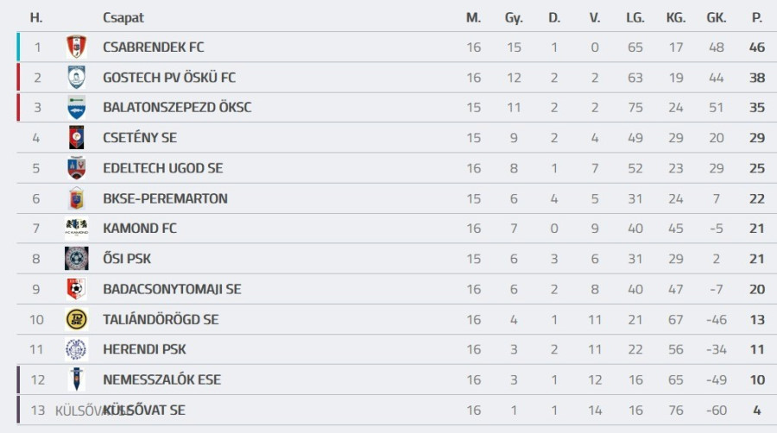Click the LG. goals scored header
This screenshot has height=433, width=777.
click(x=635, y=17)
